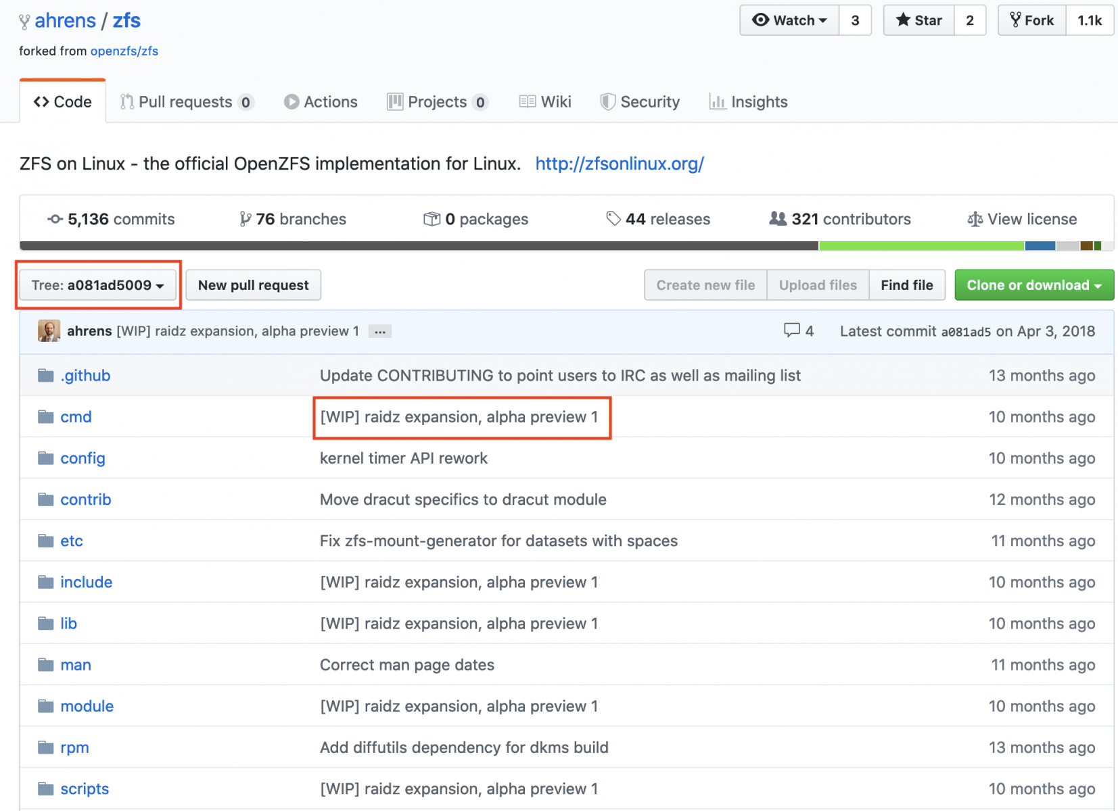
Task: Click Create new file button
Action: click(705, 285)
